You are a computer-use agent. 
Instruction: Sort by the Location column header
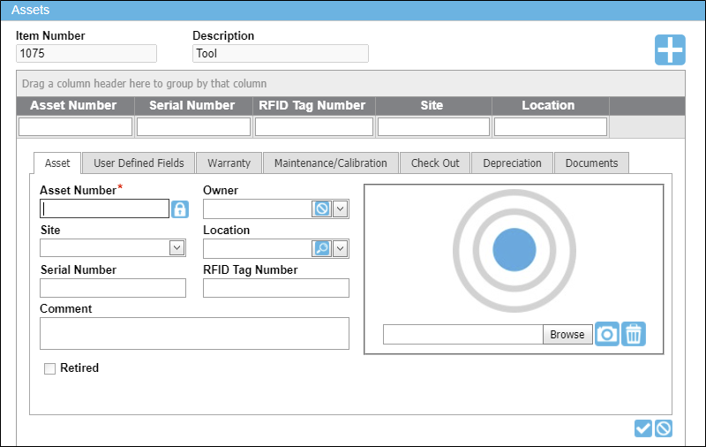coord(551,105)
